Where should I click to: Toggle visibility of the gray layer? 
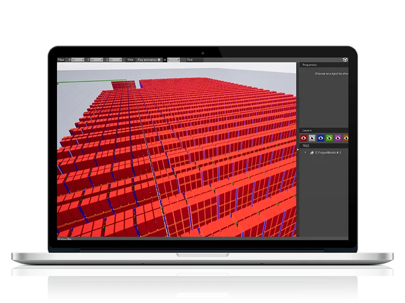point(312,138)
